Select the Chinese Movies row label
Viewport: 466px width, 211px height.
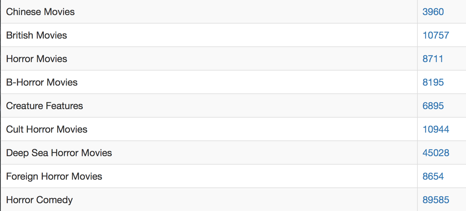tap(40, 12)
